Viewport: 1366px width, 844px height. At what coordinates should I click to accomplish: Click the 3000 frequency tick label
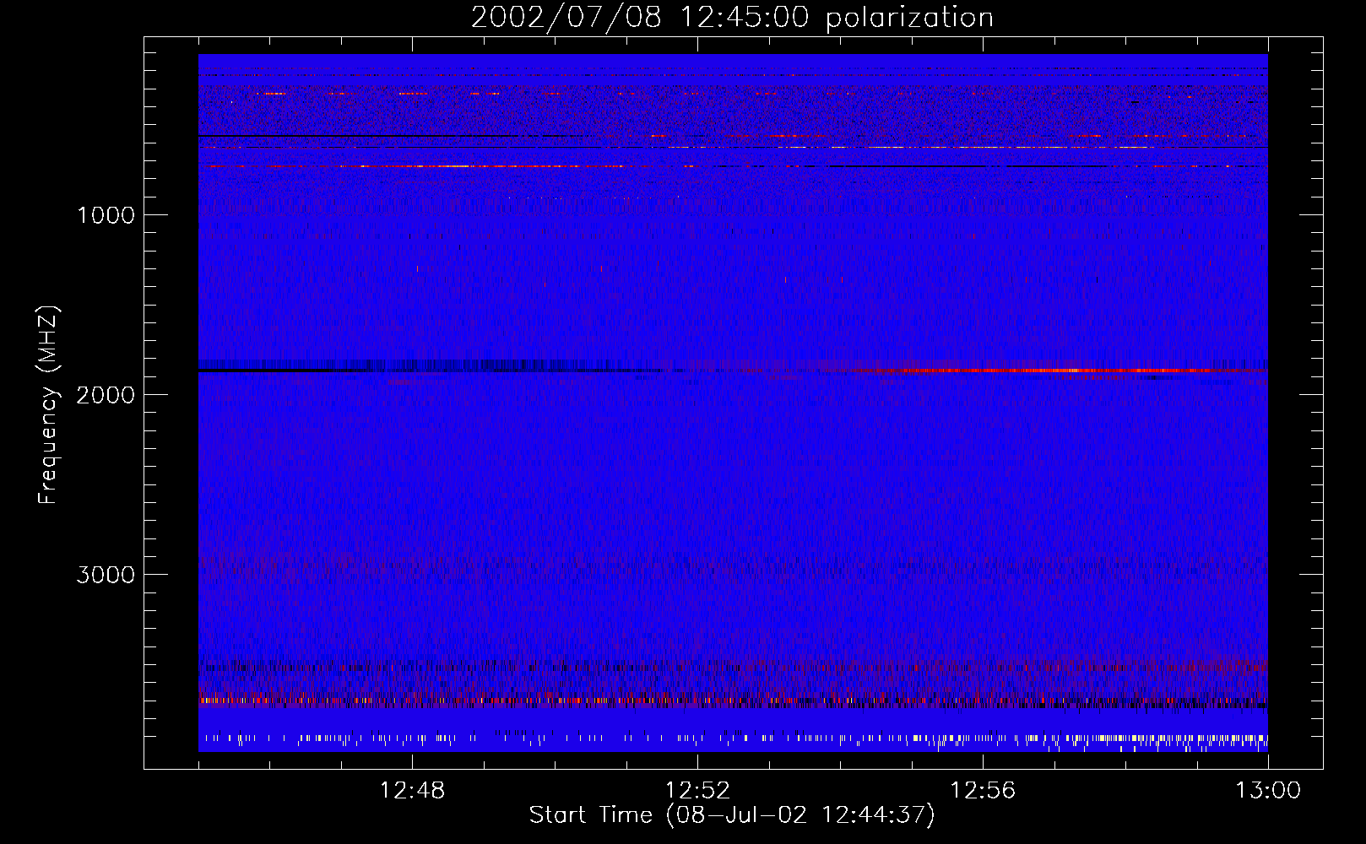coord(106,575)
